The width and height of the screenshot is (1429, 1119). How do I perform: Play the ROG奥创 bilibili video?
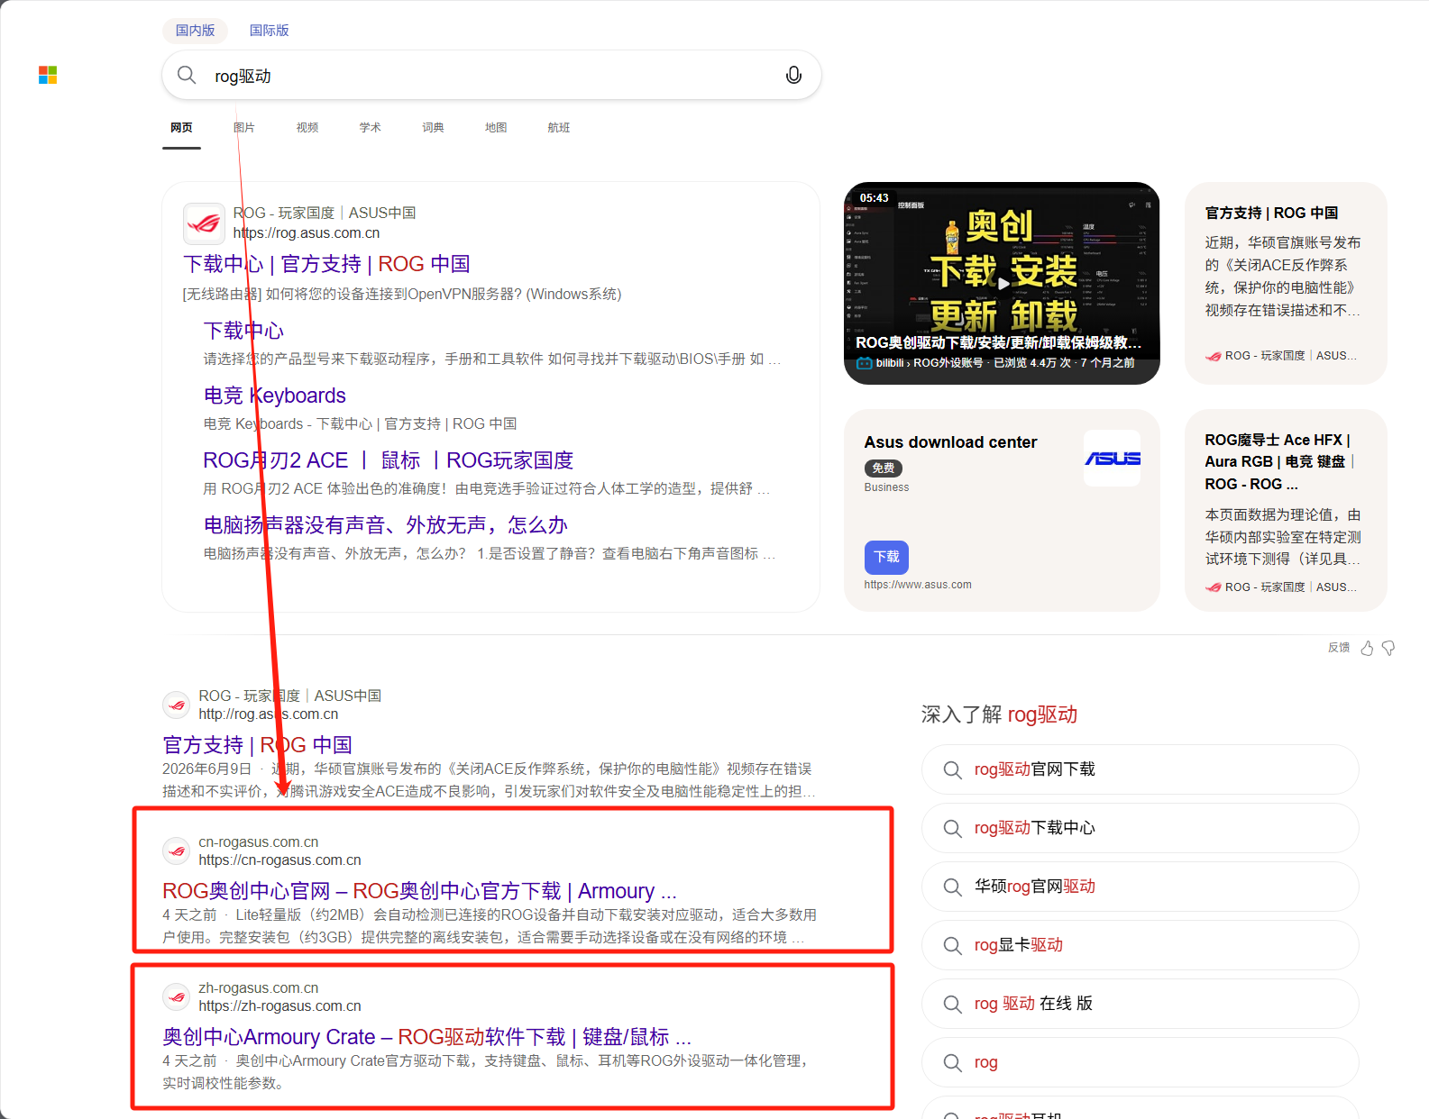pos(1002,283)
